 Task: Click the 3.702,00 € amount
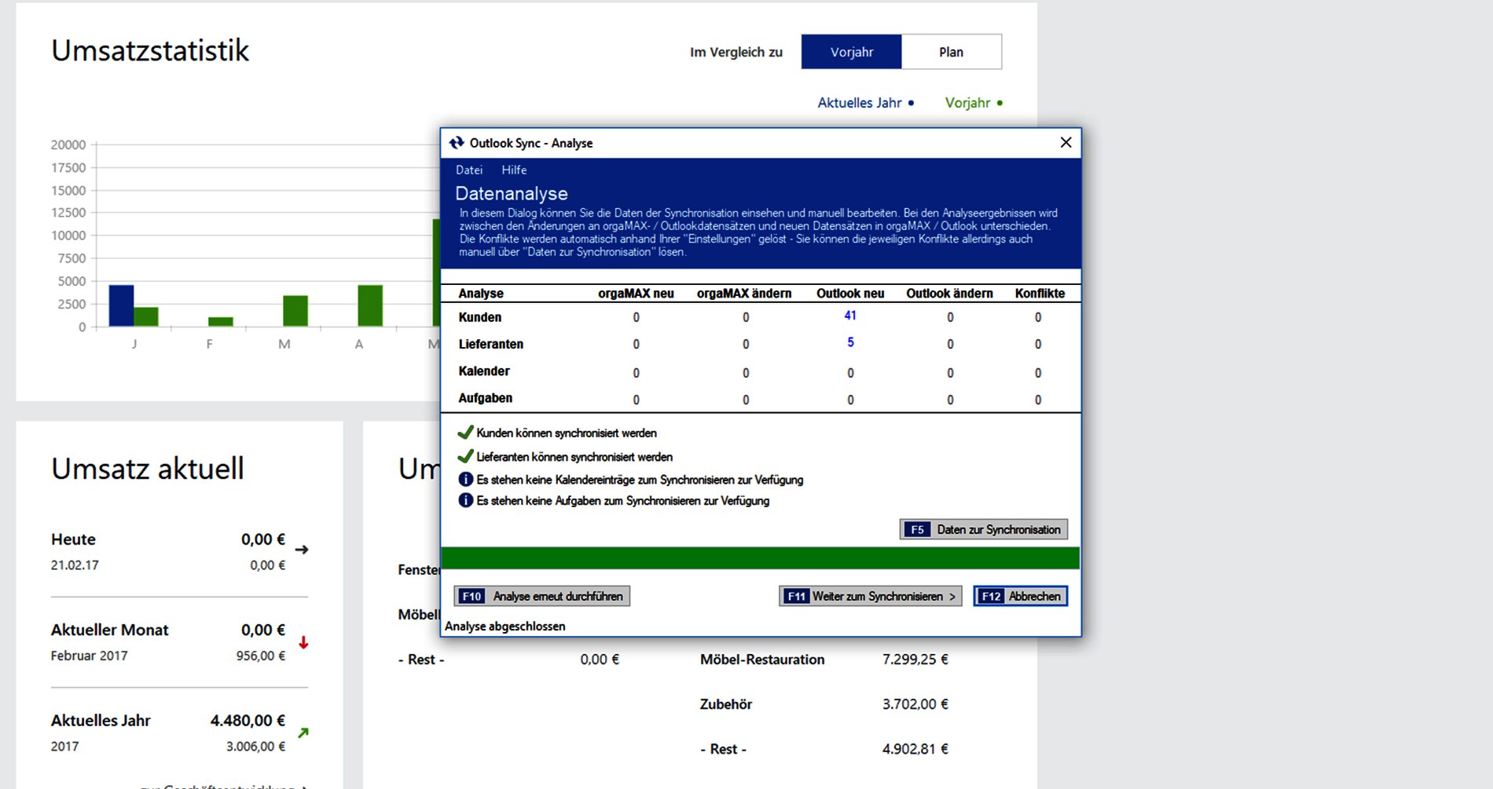[915, 704]
